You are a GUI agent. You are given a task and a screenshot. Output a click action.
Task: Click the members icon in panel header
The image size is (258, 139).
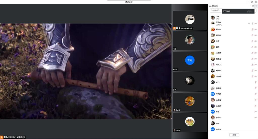210,6
